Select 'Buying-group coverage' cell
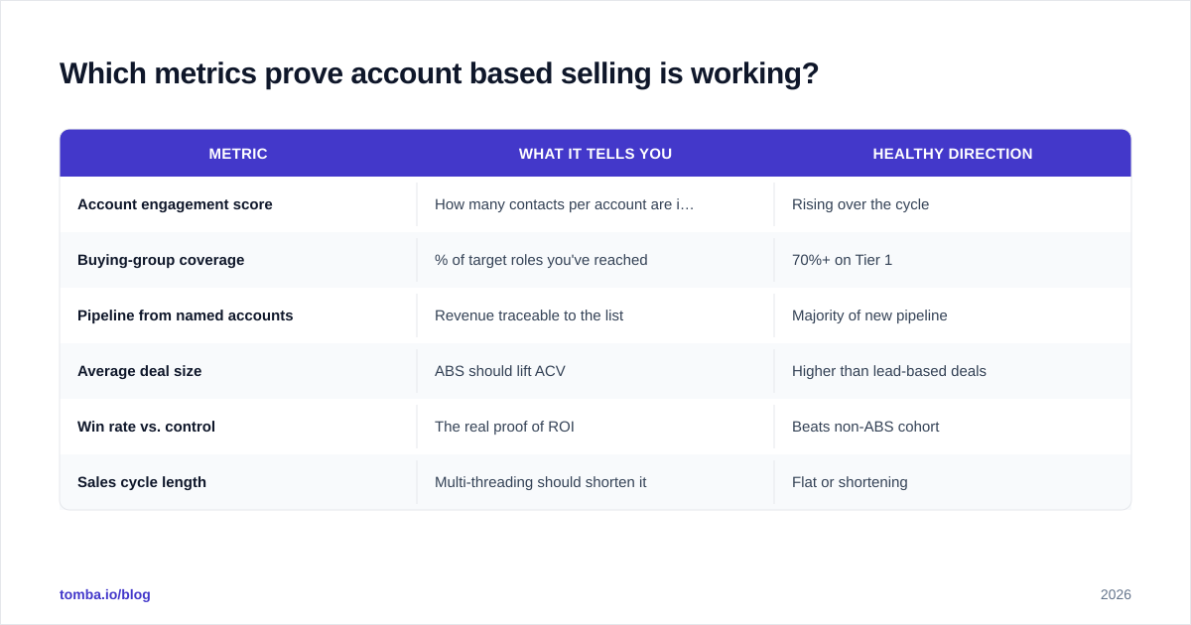Image resolution: width=1191 pixels, height=625 pixels. 238,260
